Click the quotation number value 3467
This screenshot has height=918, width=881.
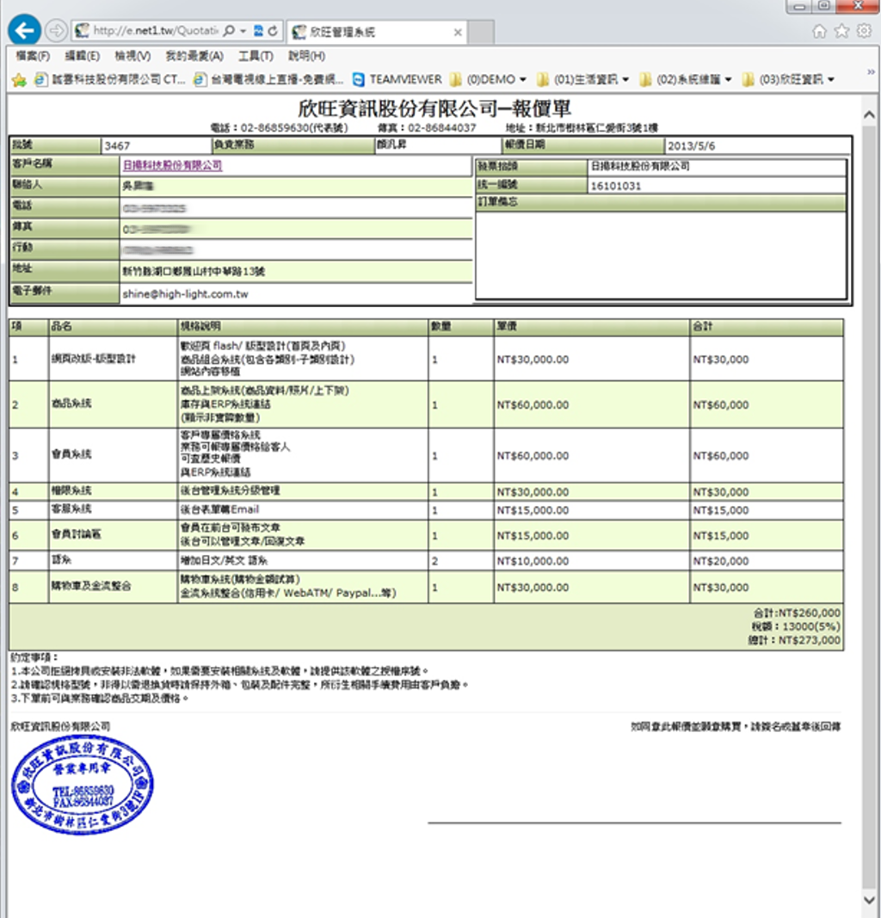pyautogui.click(x=117, y=145)
